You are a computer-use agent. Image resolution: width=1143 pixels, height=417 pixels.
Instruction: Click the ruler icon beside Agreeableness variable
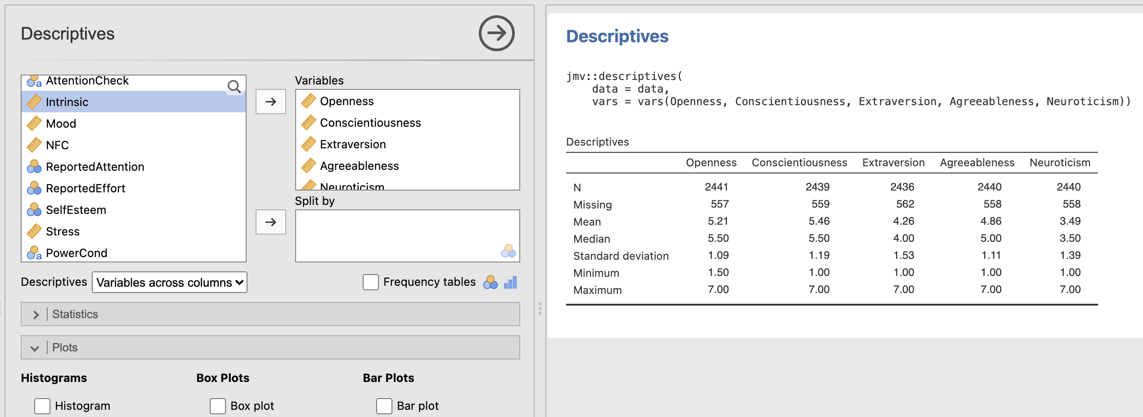[x=308, y=166]
